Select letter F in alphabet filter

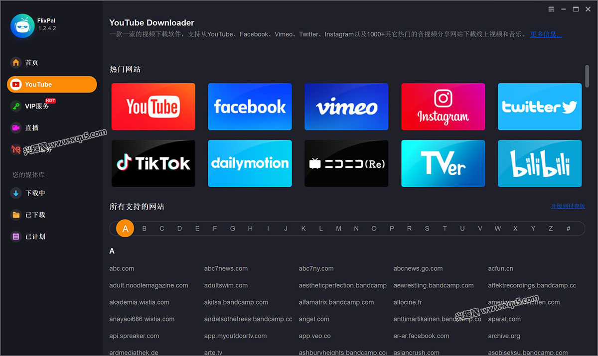pos(215,229)
